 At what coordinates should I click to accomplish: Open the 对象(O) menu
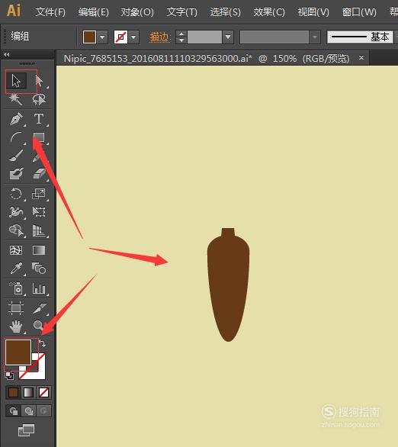click(137, 12)
